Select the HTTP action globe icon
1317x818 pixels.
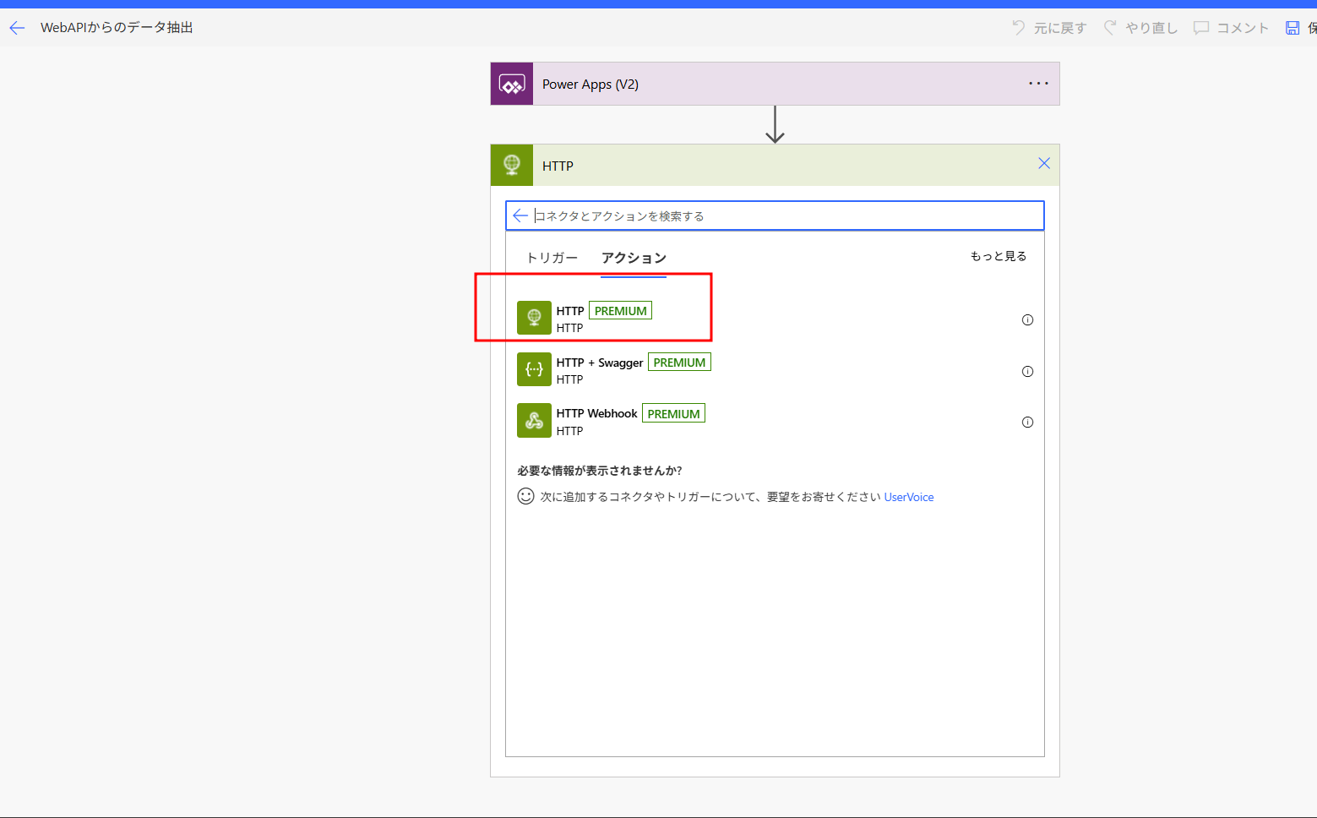click(534, 318)
